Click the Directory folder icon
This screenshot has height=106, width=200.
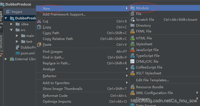click(132, 25)
